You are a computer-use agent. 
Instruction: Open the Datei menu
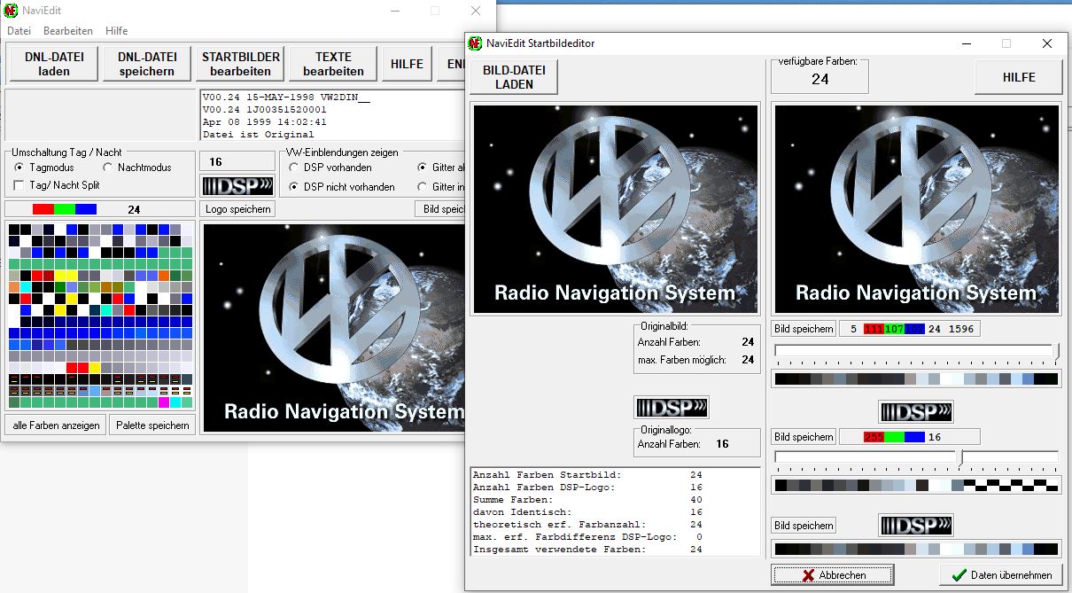[x=19, y=31]
